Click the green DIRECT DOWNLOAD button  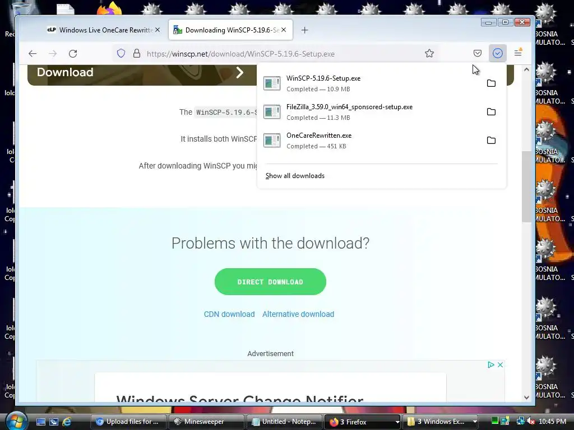coord(270,282)
